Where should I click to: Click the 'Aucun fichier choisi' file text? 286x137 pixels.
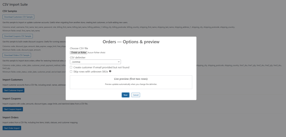click(x=97, y=52)
